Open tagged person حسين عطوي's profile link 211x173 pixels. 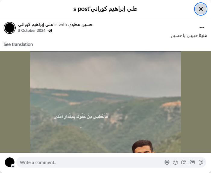pyautogui.click(x=80, y=25)
